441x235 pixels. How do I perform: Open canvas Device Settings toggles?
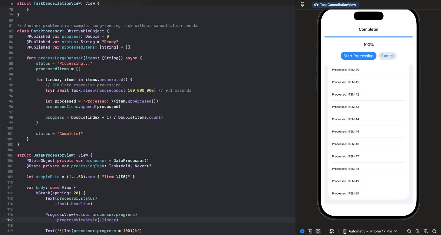tap(331, 231)
